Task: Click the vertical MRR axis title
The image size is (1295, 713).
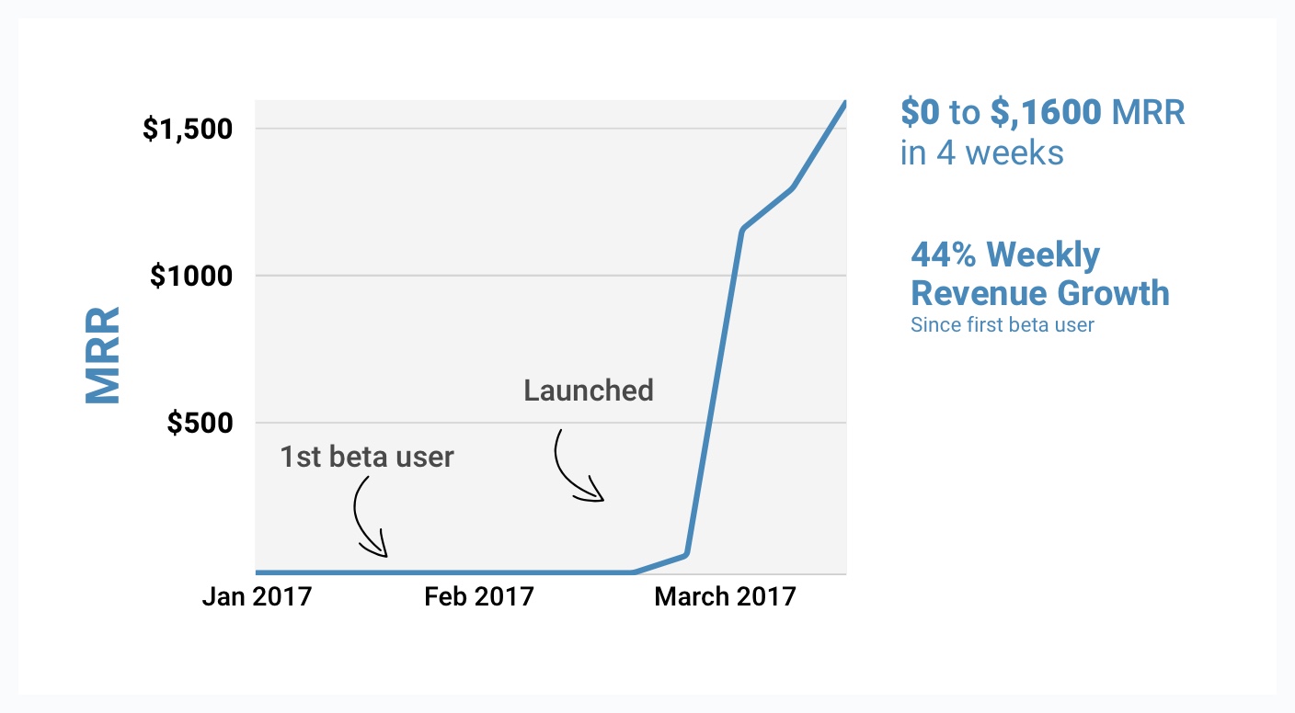Action: coord(103,356)
